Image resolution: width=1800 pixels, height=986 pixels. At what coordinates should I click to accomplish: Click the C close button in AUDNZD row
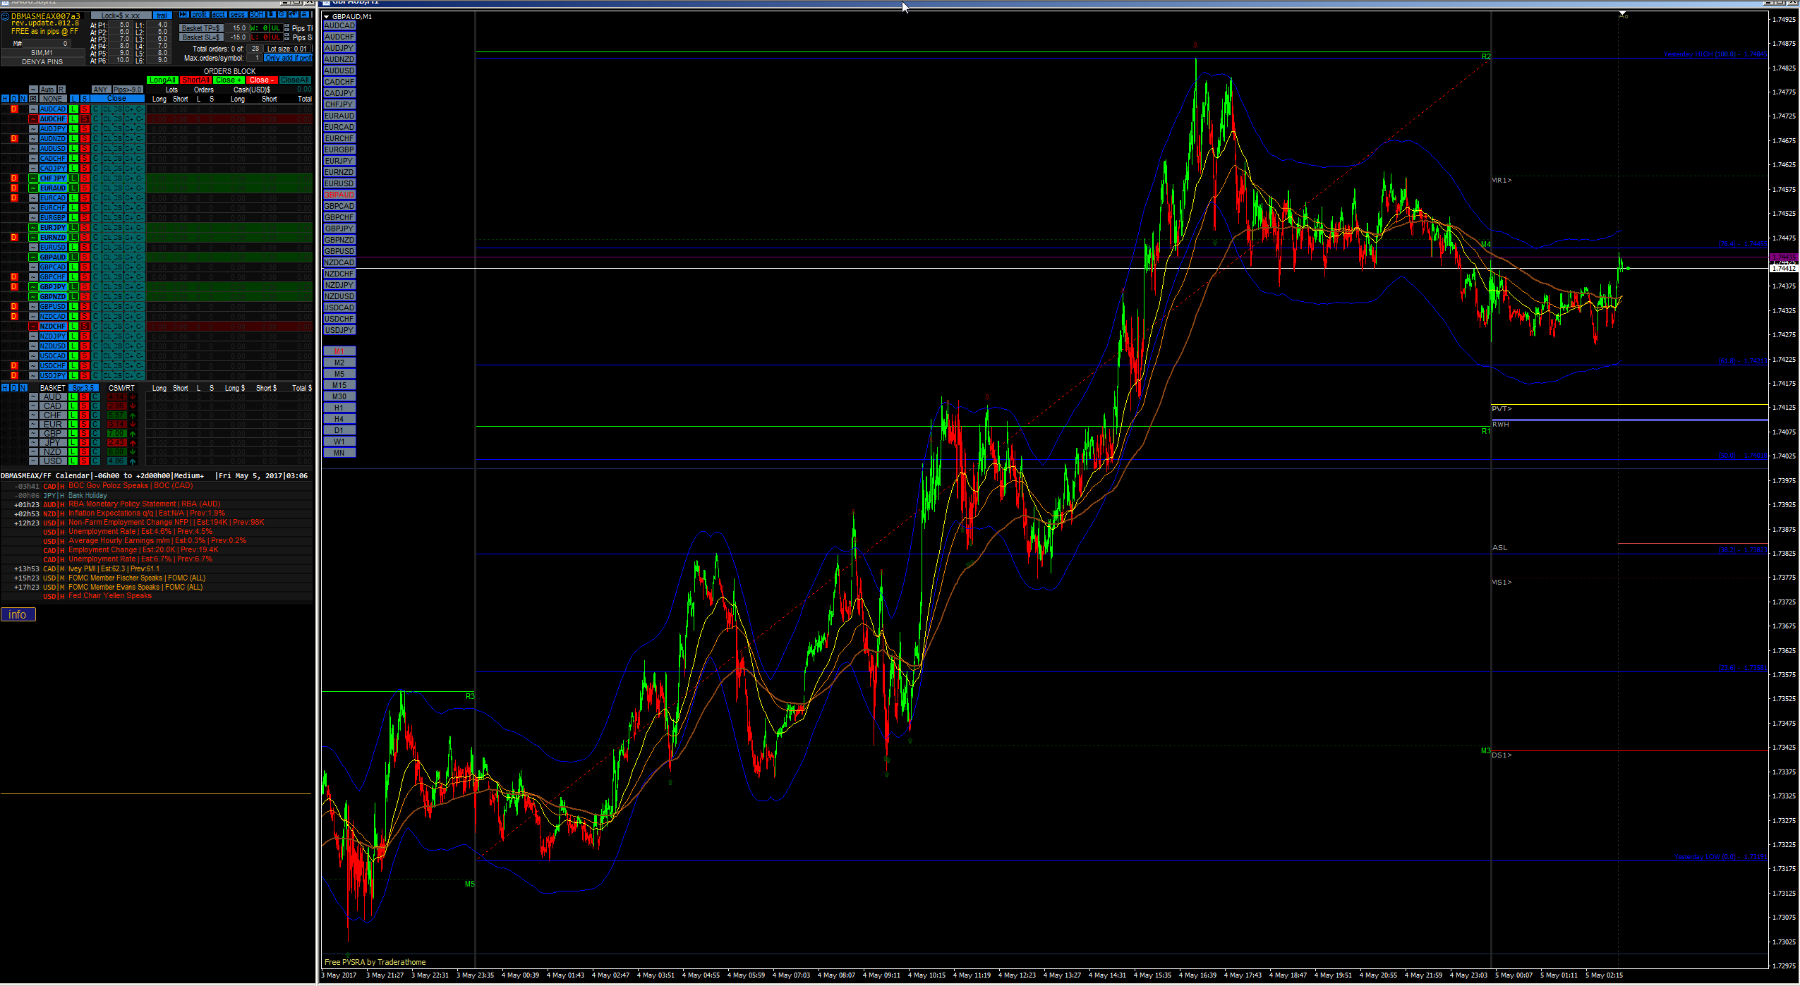(96, 138)
